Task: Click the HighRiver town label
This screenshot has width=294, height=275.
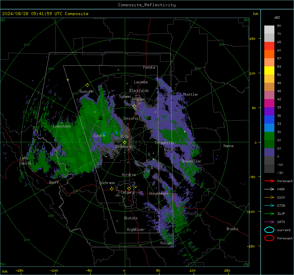Action: pos(136,230)
